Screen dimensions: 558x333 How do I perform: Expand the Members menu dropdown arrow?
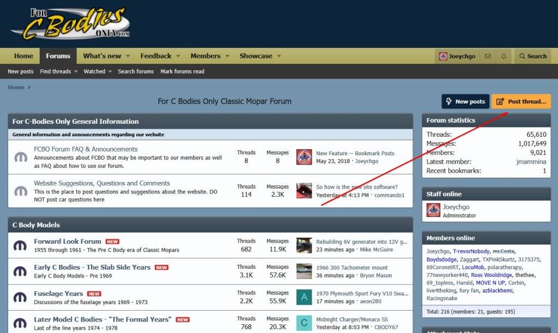[227, 56]
